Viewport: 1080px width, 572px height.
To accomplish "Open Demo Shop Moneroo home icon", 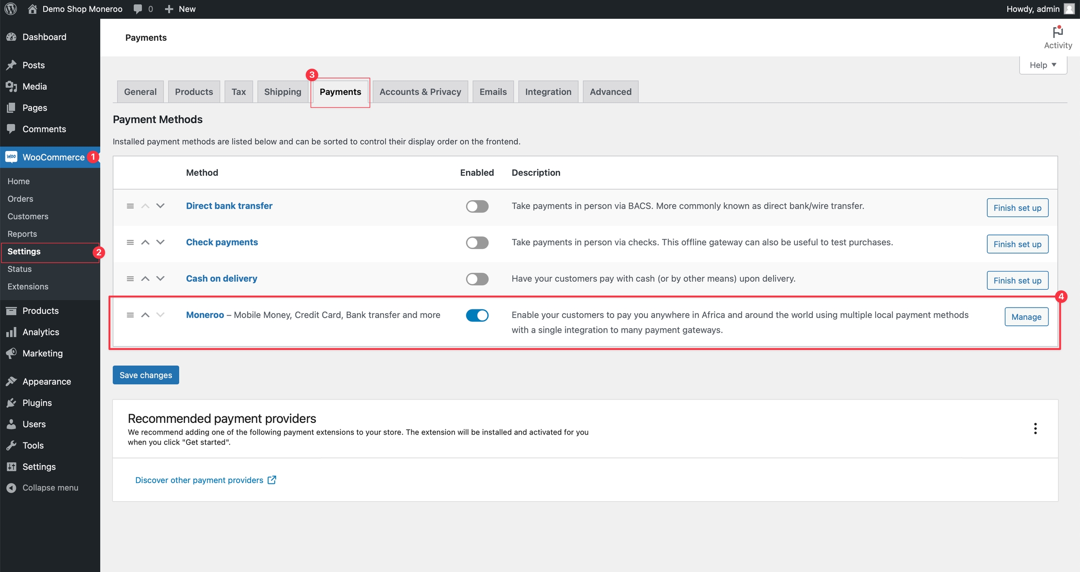I will (x=32, y=9).
